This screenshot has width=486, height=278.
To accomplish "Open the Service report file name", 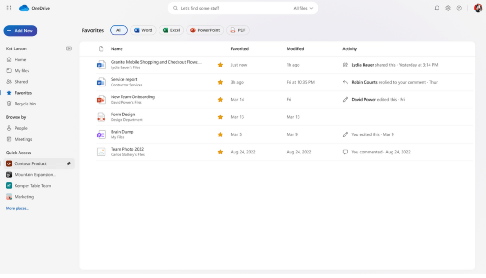I will point(124,79).
